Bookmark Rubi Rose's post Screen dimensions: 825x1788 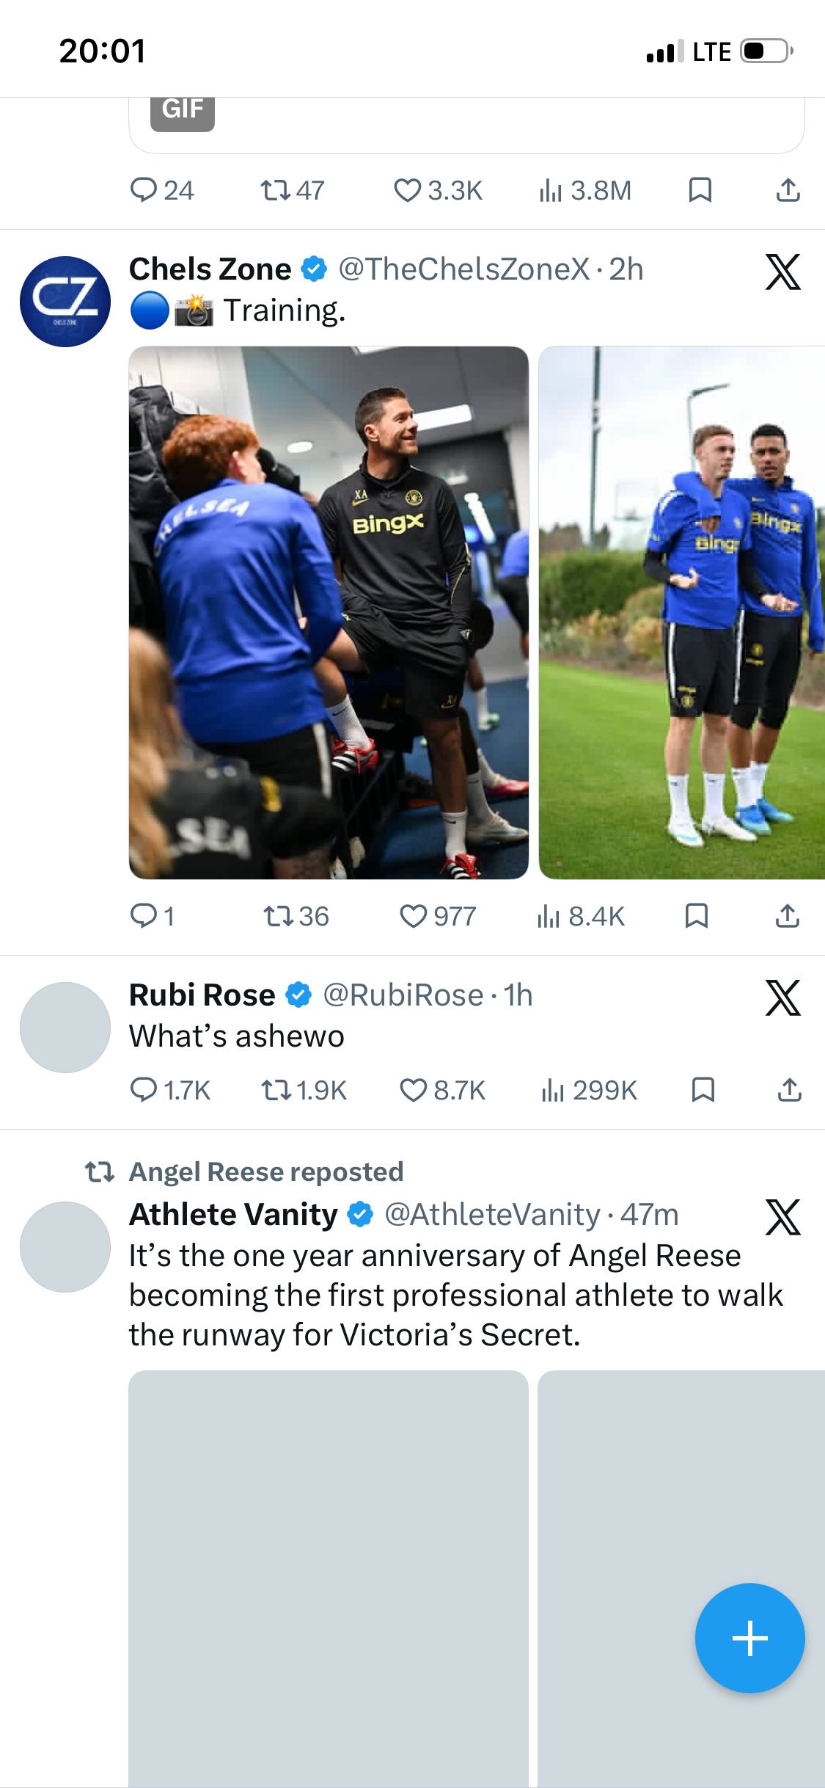[703, 1090]
